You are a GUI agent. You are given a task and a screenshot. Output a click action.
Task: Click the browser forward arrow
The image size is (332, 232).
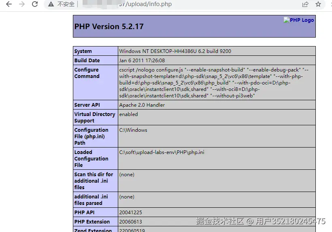click(22, 4)
